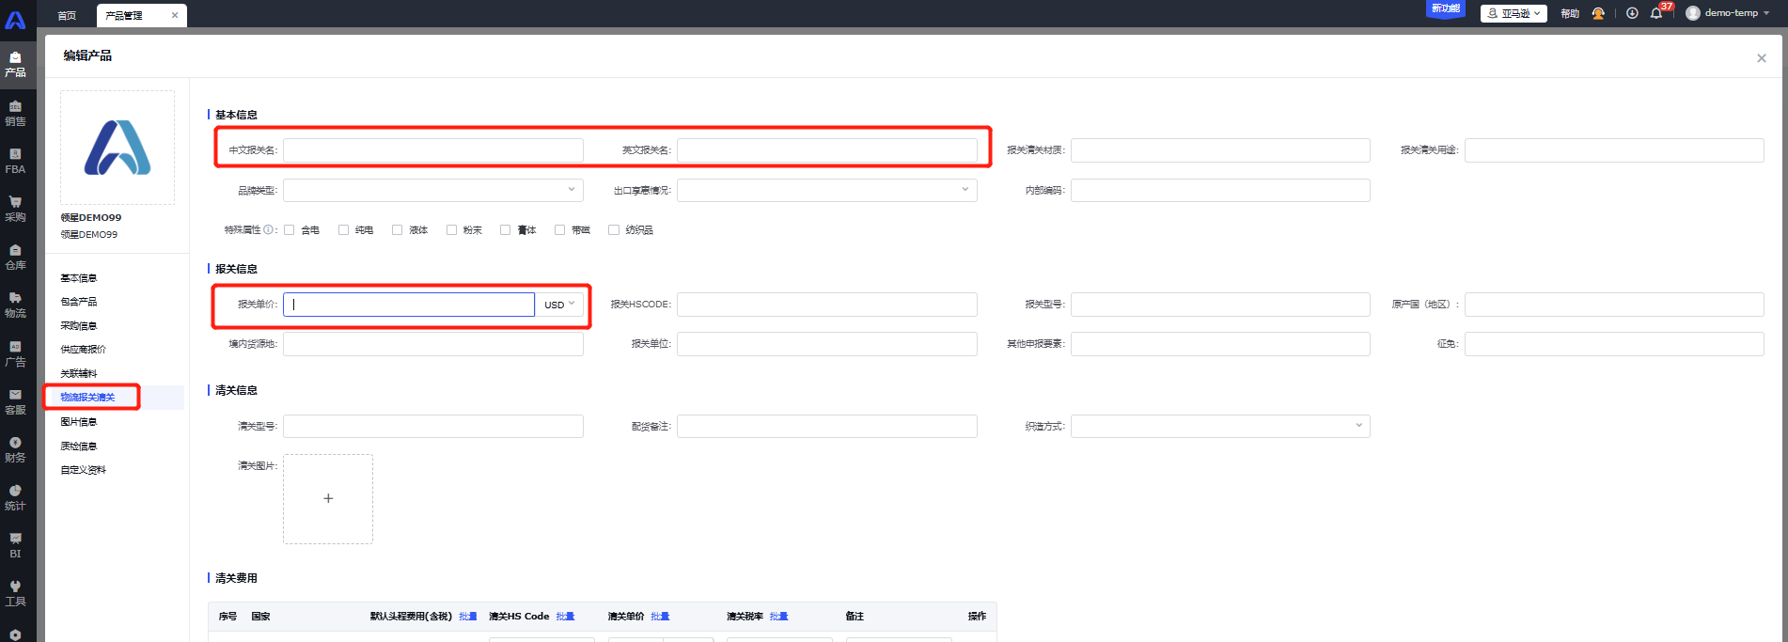Select 采购信息 in the left menu
The image size is (1788, 642).
point(79,325)
